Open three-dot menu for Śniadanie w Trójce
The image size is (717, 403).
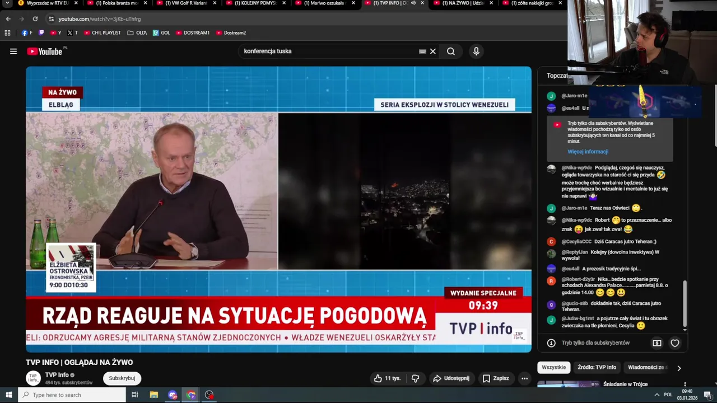click(x=685, y=385)
